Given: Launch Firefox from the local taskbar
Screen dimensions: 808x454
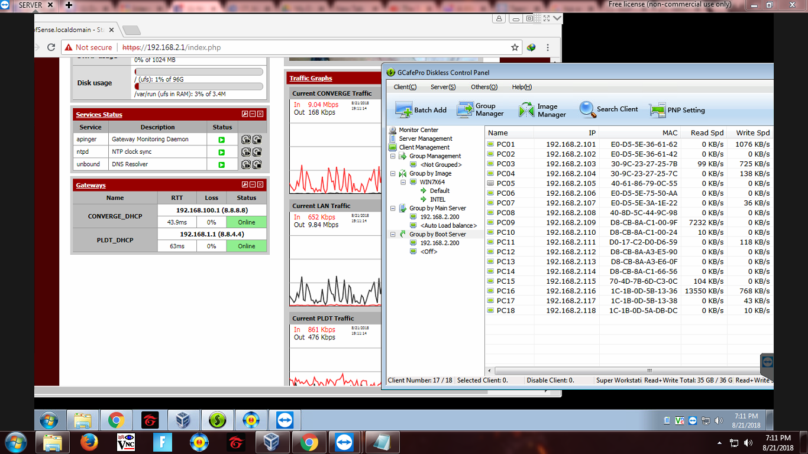Looking at the screenshot, I should pyautogui.click(x=89, y=442).
